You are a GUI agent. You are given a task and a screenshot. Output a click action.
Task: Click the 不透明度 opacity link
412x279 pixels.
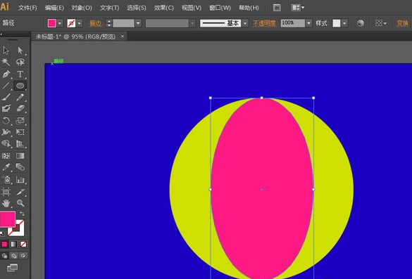(264, 23)
